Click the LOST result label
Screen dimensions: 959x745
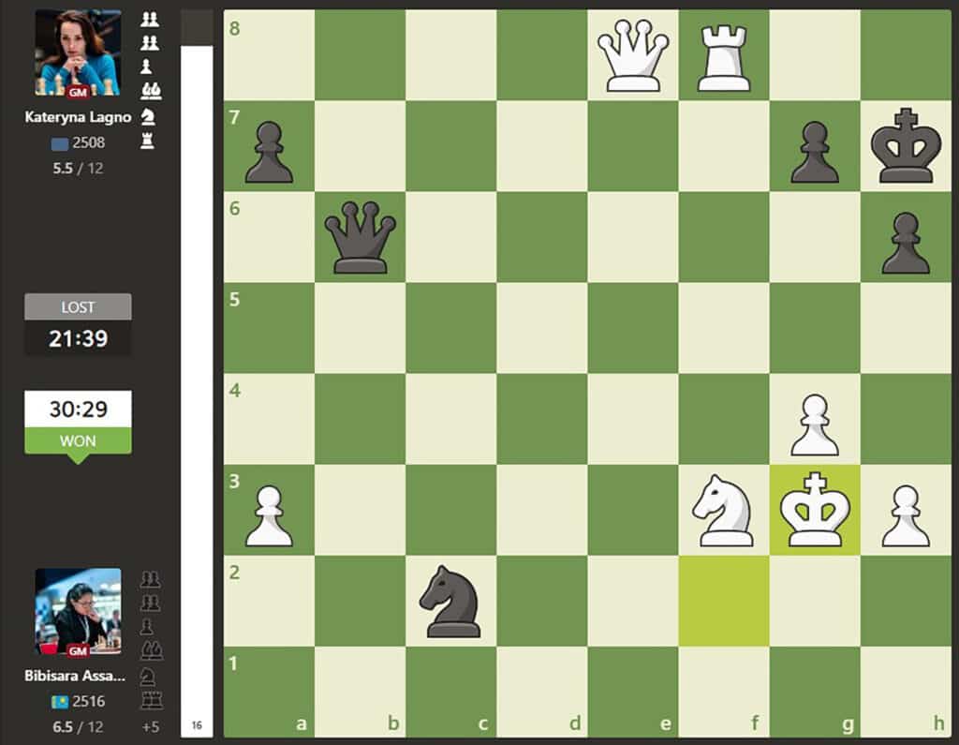(x=78, y=307)
